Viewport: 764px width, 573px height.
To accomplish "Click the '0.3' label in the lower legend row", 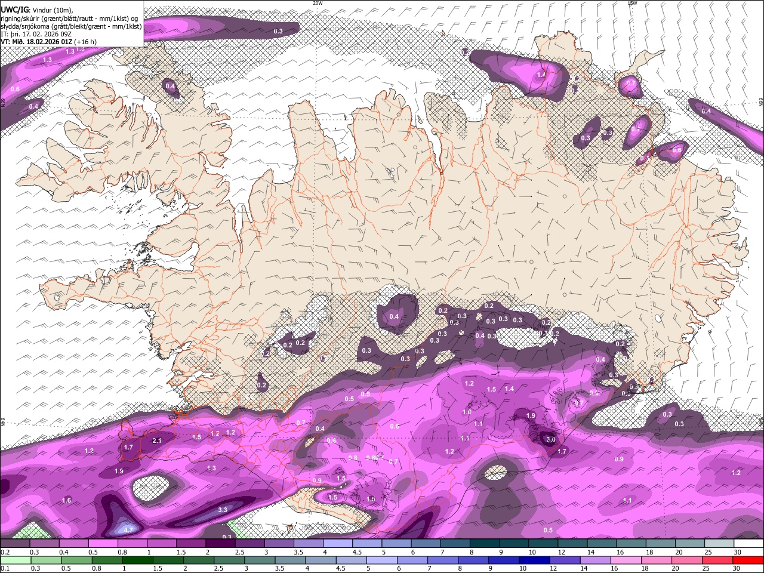I will 35,569.
